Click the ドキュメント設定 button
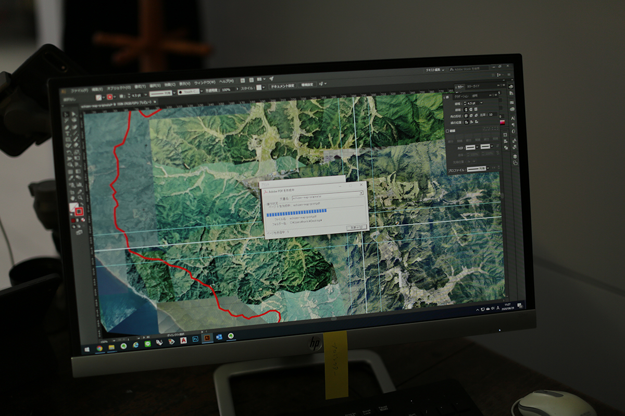The image size is (625, 416). point(282,85)
